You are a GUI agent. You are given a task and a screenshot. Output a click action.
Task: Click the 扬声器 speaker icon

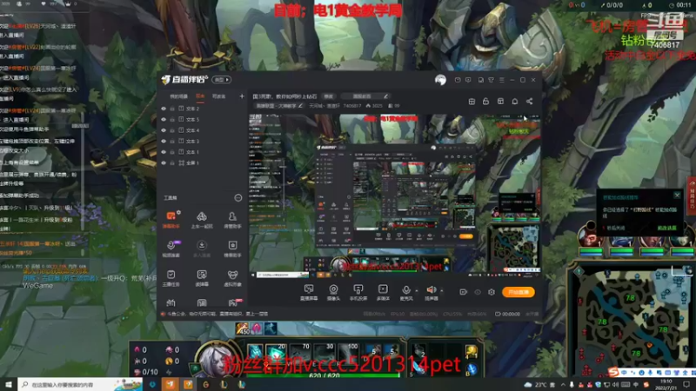point(431,290)
